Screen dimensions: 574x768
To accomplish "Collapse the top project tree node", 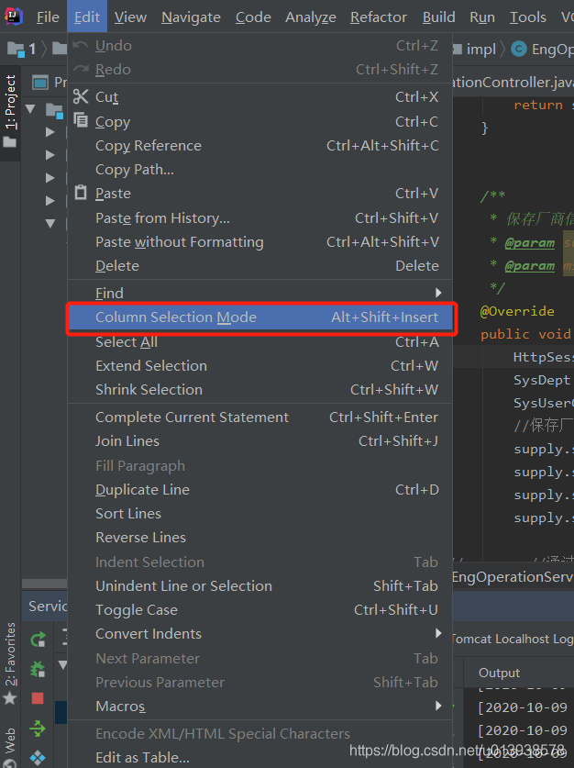I will pyautogui.click(x=30, y=110).
